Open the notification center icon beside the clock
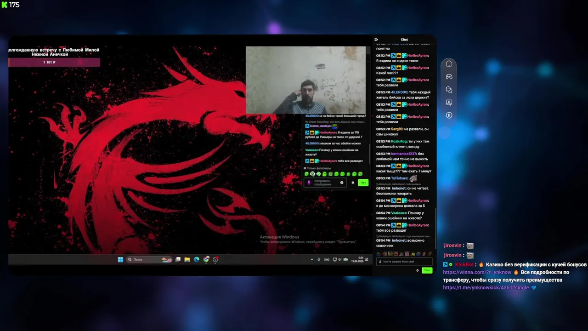This screenshot has height=331, width=588. pyautogui.click(x=367, y=260)
